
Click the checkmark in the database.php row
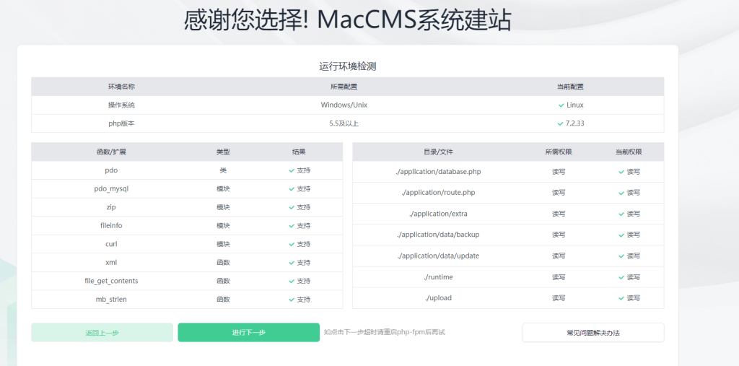click(621, 172)
